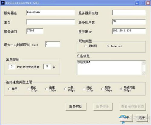Click the 查看服务器状态 button

pos(133,107)
